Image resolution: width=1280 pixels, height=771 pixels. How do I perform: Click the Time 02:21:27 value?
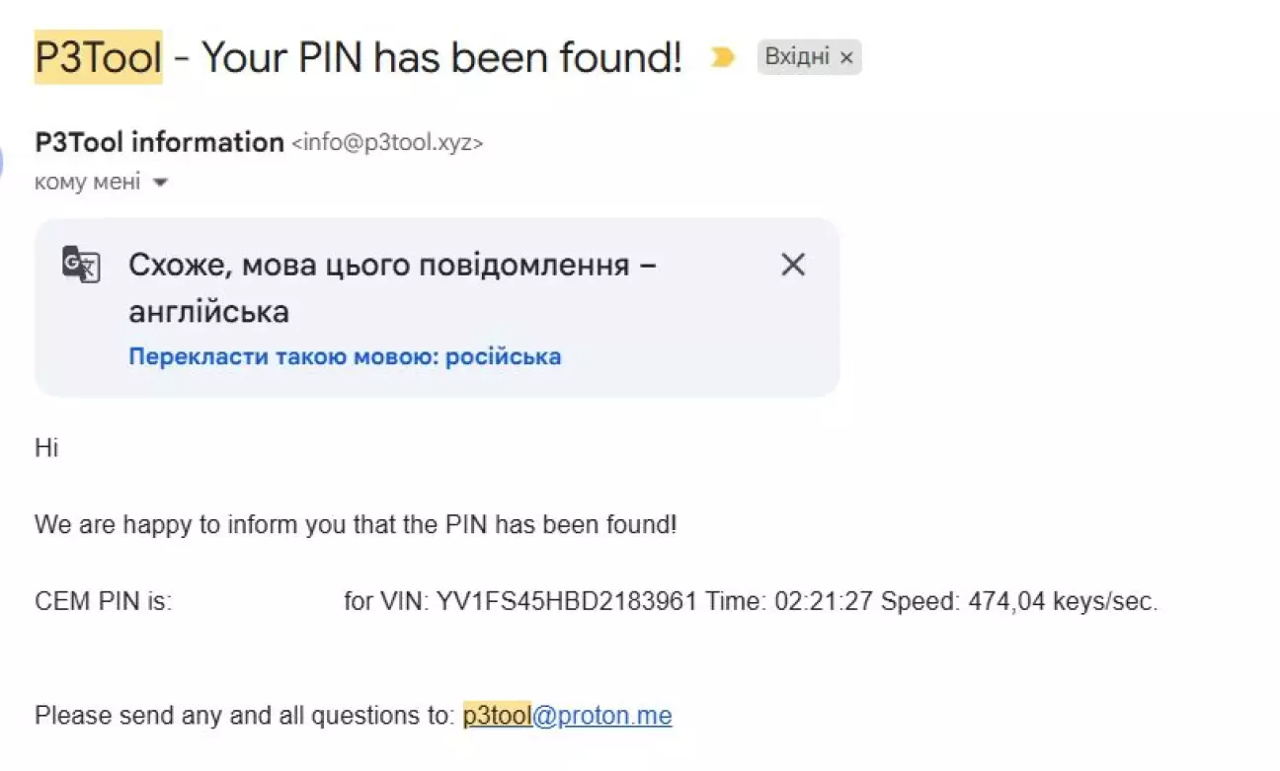coord(789,600)
